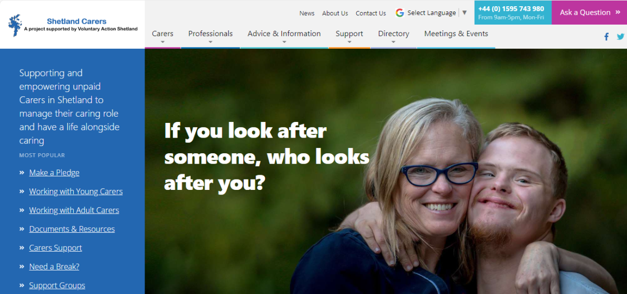Click the Shetland Carers map logo
The height and width of the screenshot is (294, 627).
(15, 25)
